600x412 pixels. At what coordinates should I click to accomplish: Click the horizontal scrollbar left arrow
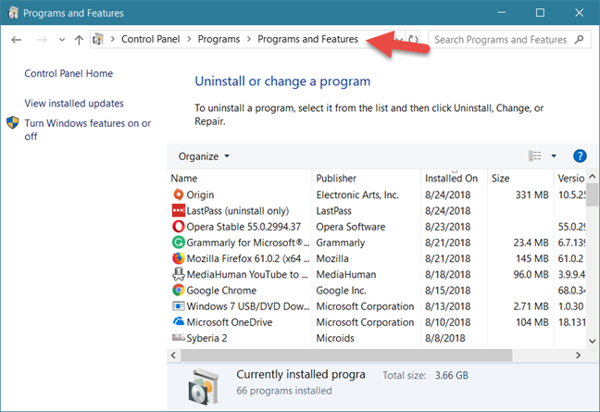pos(173,355)
